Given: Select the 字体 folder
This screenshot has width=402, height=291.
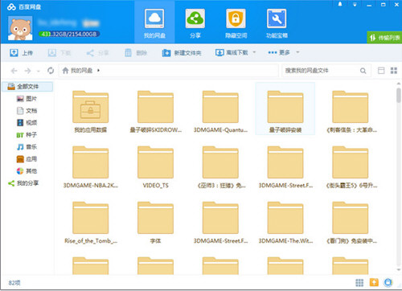Looking at the screenshot, I should point(155,223).
